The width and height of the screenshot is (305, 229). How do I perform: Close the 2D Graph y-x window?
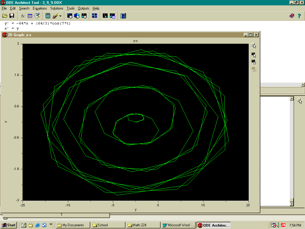pyautogui.click(x=256, y=35)
